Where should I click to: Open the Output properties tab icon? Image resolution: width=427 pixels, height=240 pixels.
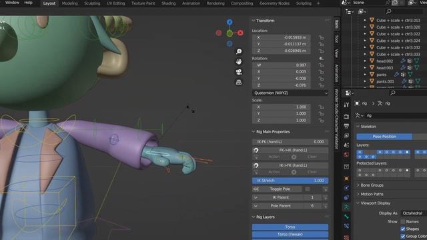pos(346,126)
